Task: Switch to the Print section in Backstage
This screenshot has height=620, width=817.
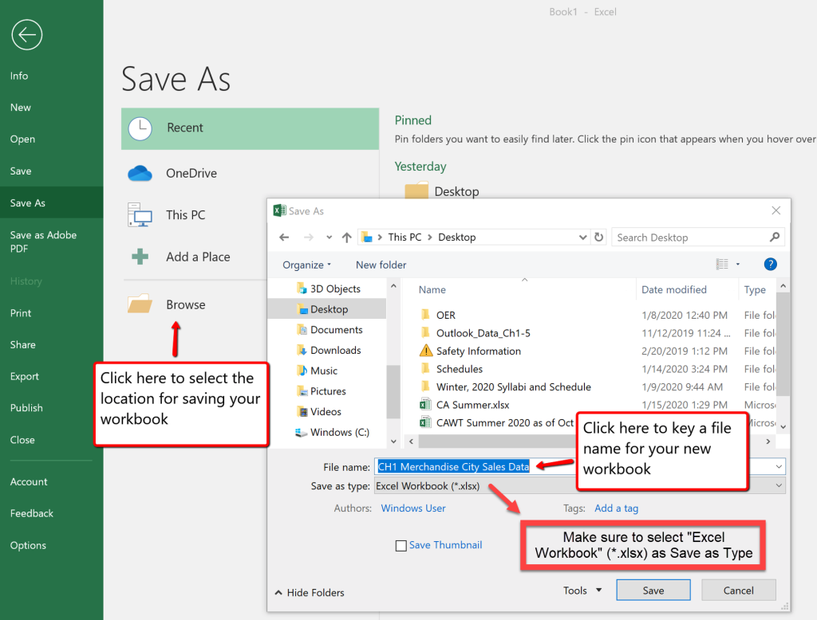Action: 22,312
